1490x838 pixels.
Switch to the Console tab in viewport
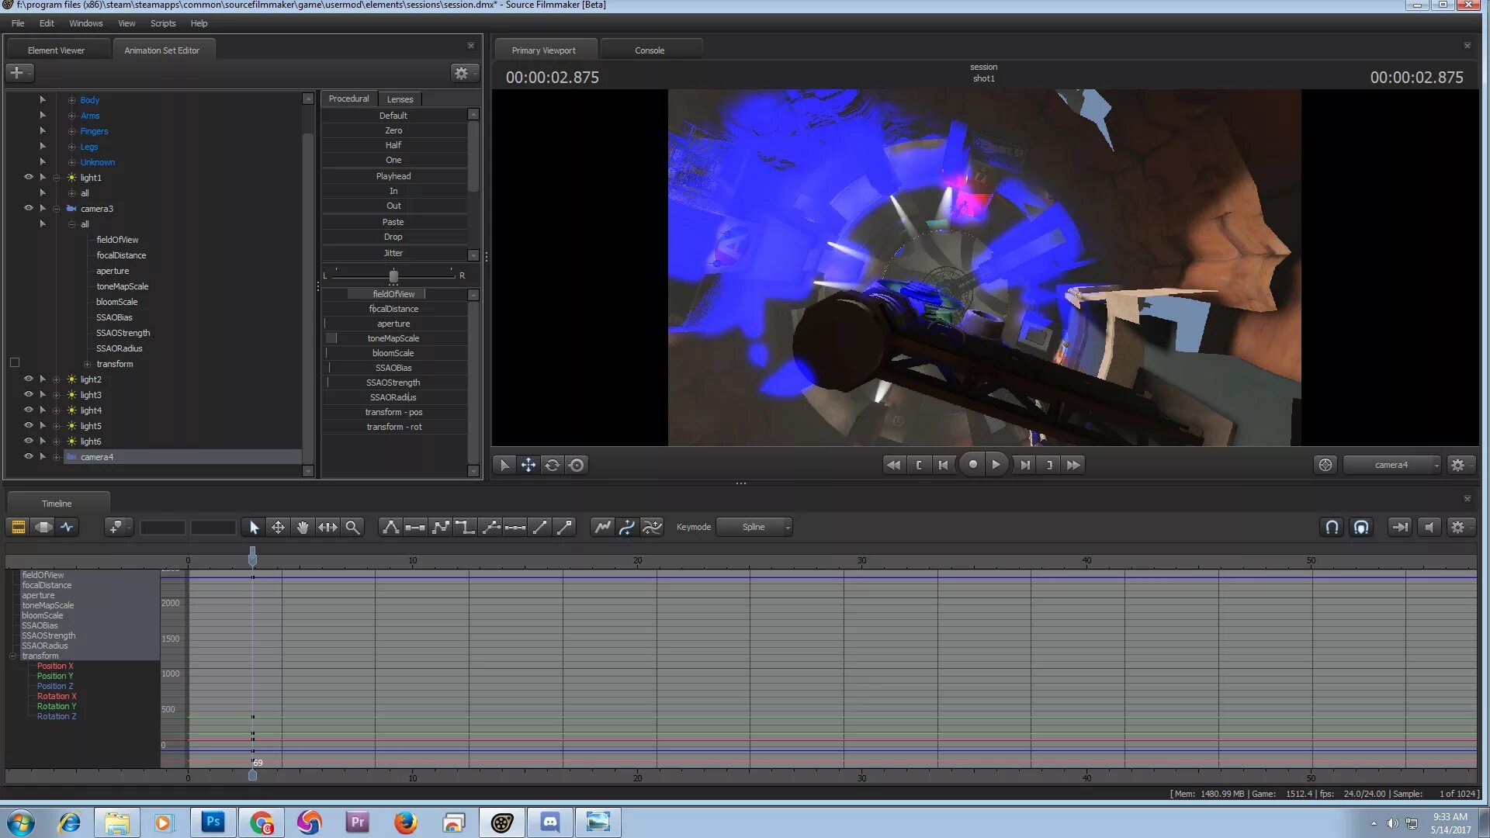[649, 49]
